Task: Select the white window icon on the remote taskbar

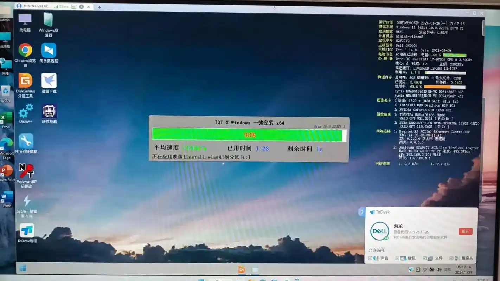Action: [255, 270]
